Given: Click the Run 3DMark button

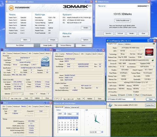Looking at the screenshot, I should (20, 45).
